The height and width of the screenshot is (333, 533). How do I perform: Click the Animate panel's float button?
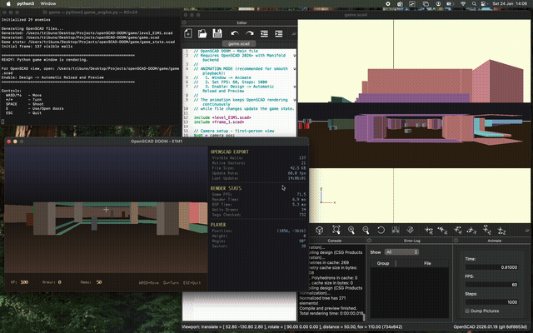tap(456, 241)
